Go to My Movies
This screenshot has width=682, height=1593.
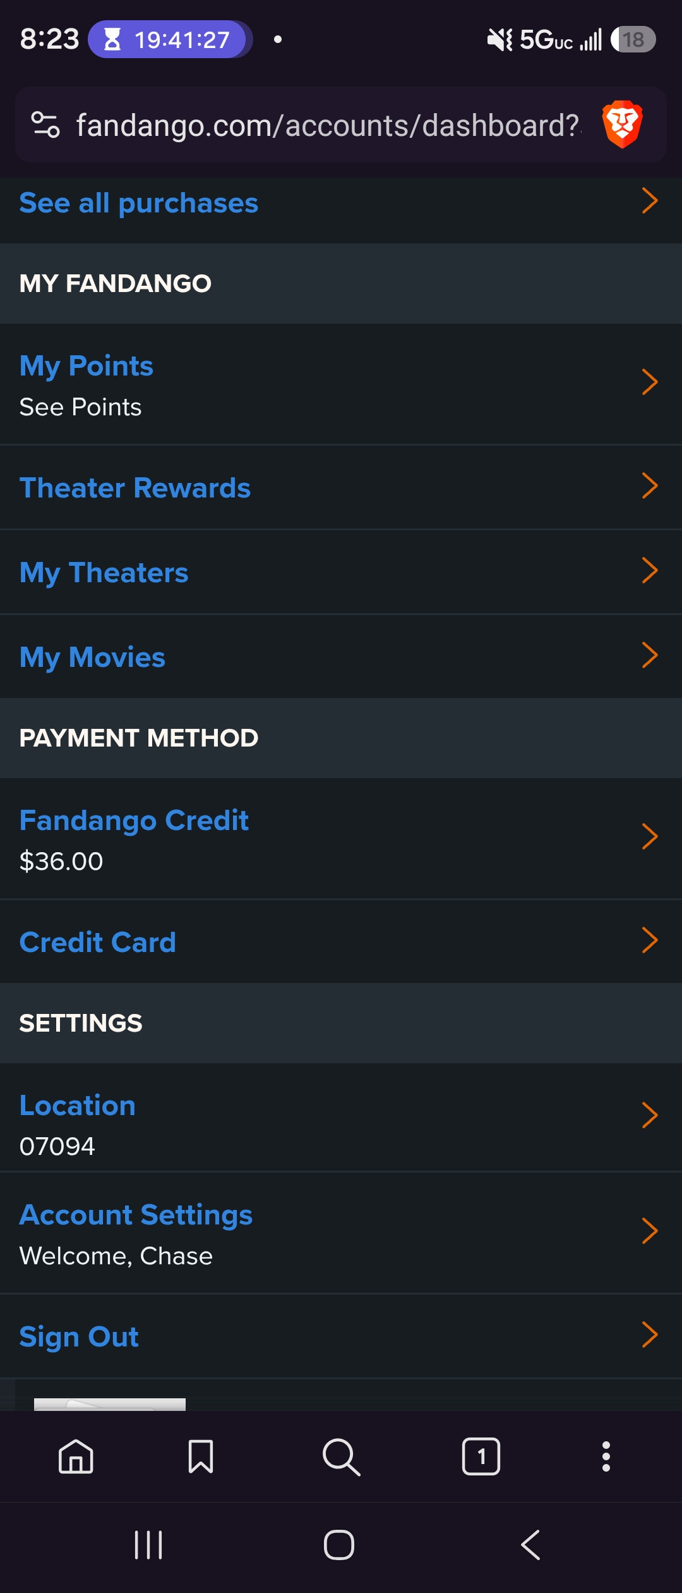[341, 657]
